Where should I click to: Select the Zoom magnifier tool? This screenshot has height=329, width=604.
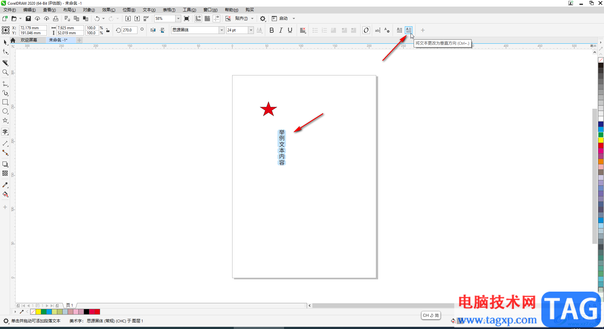click(x=5, y=72)
